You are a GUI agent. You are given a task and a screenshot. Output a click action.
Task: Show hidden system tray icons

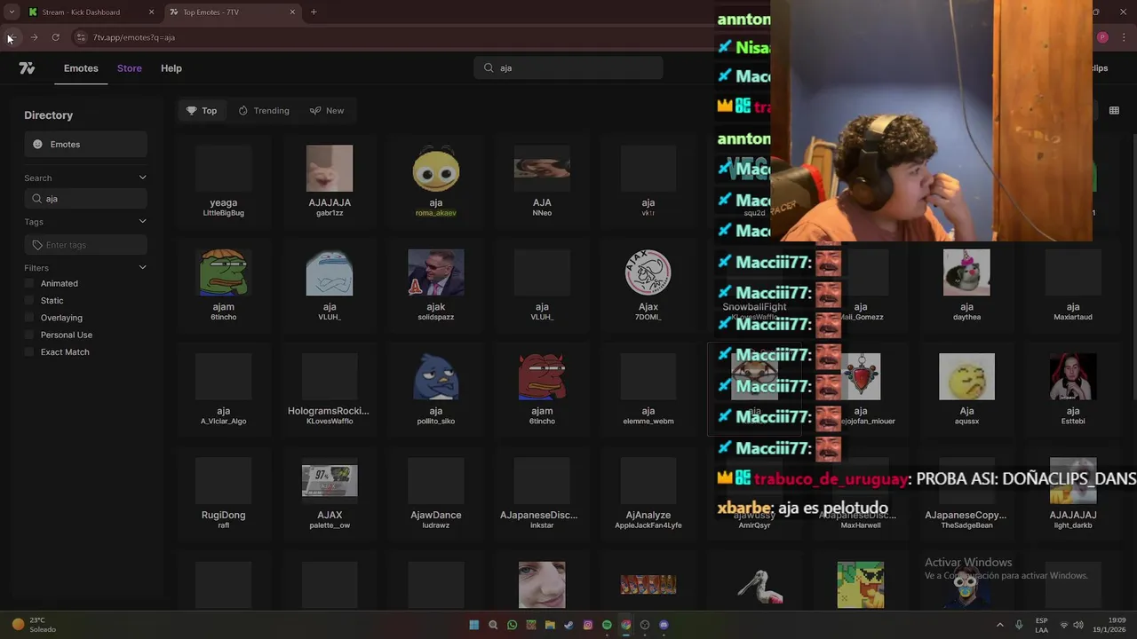pyautogui.click(x=999, y=625)
